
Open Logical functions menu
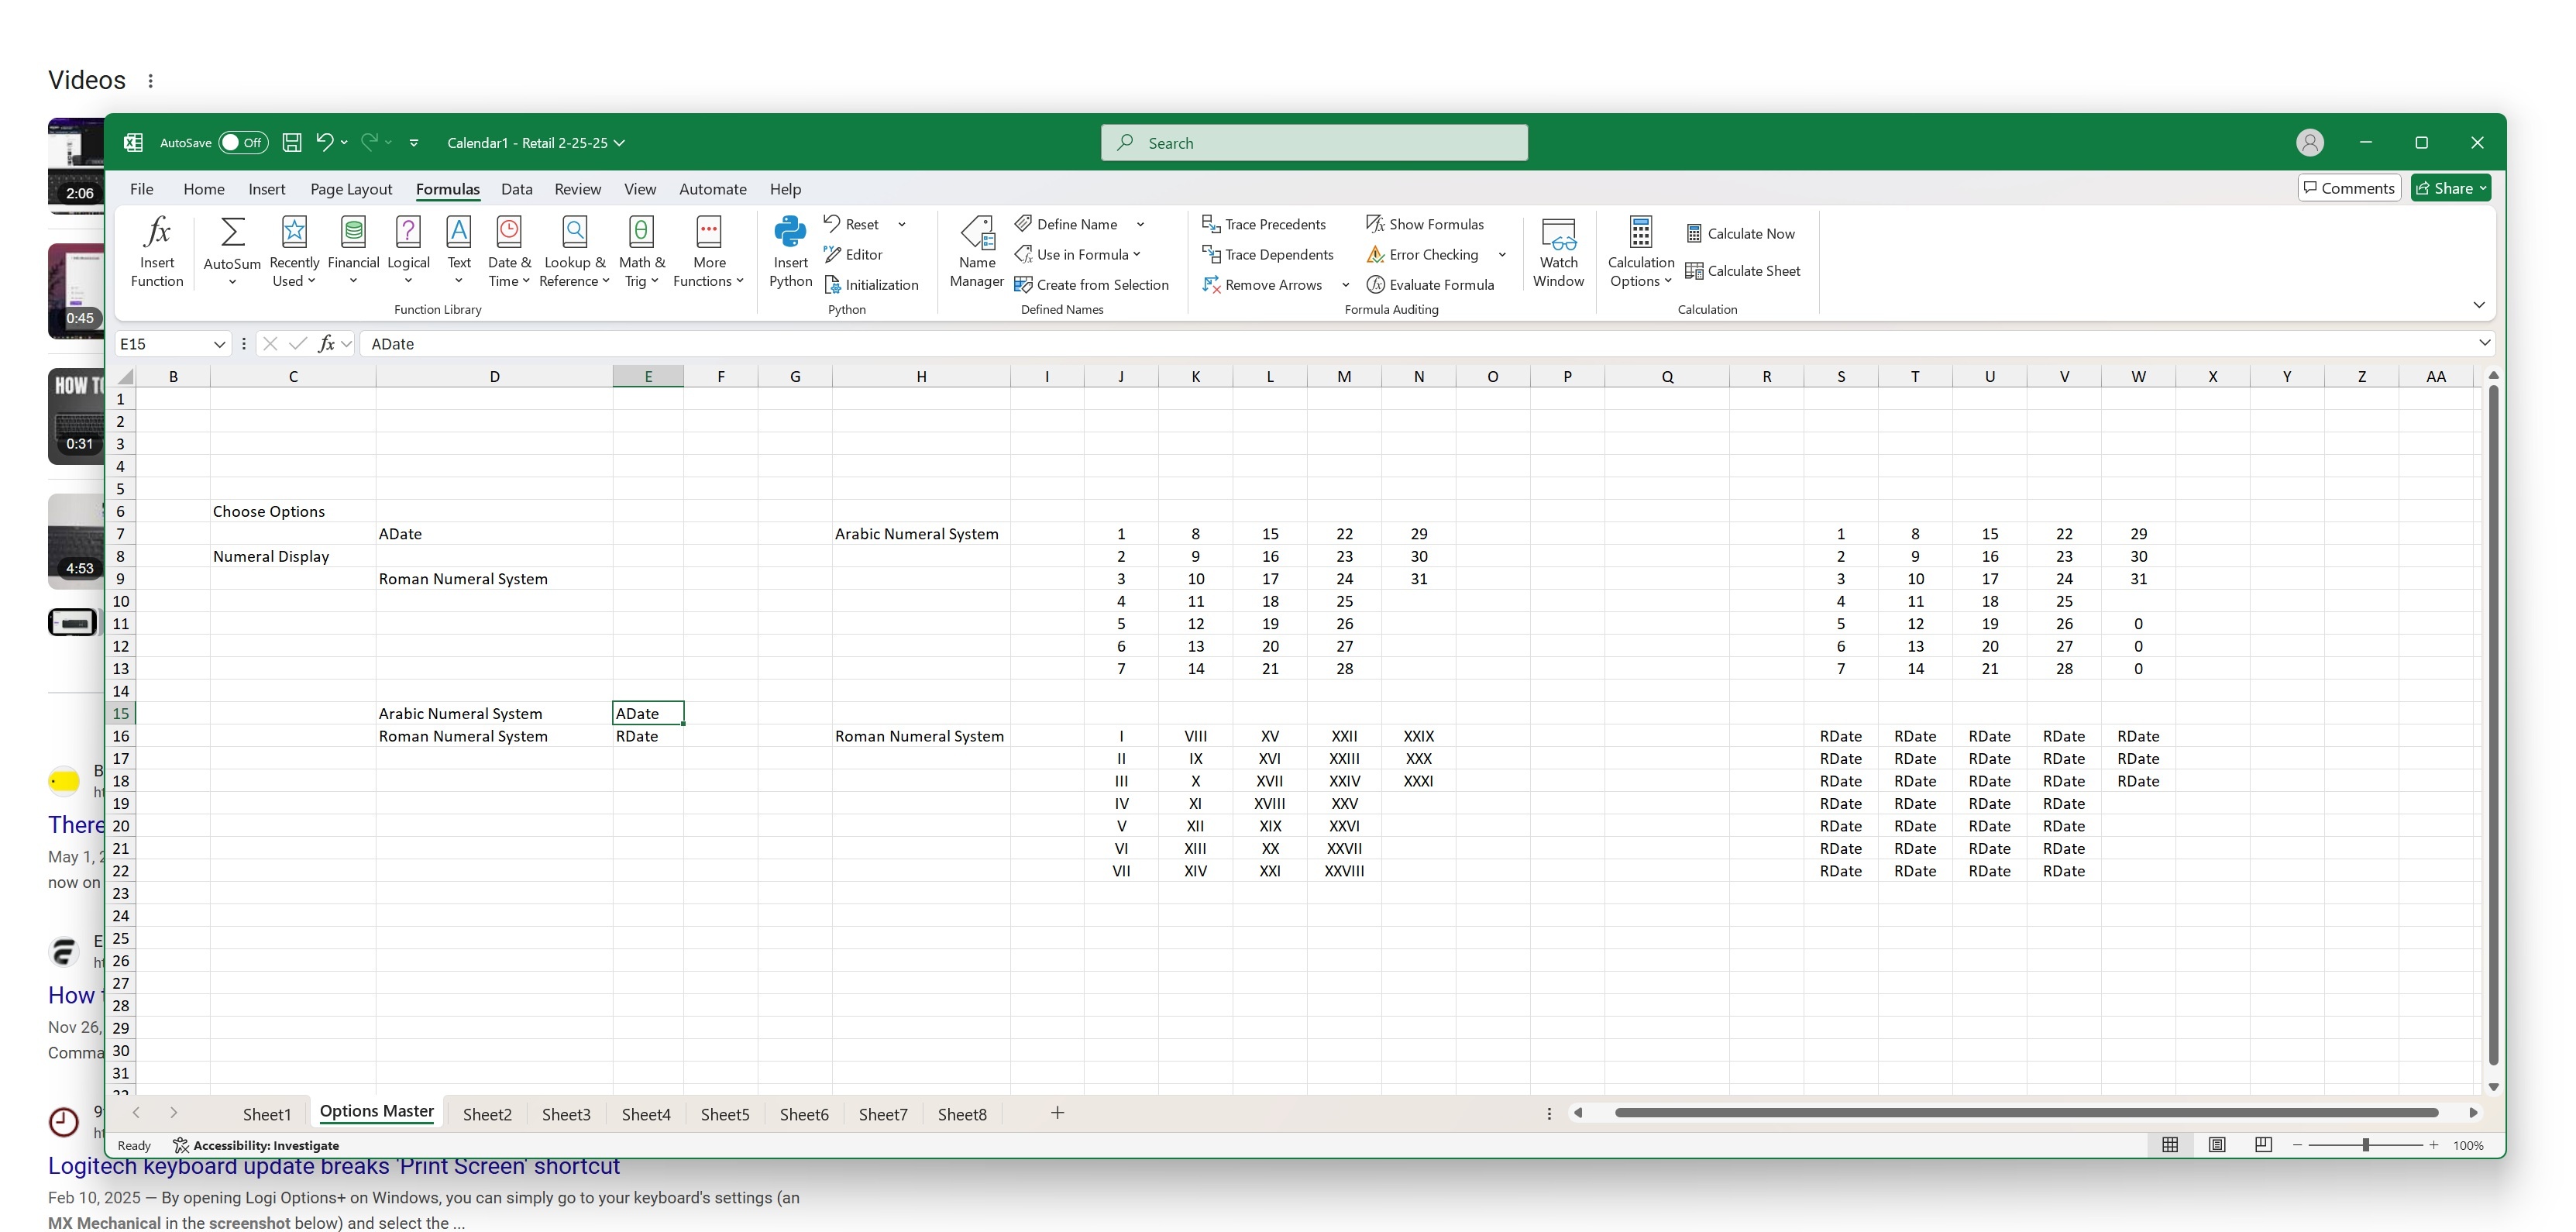(x=408, y=252)
